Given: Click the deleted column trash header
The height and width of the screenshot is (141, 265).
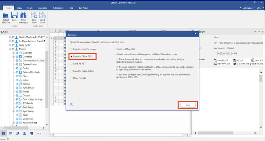Looking at the screenshot, I should coord(60,31).
